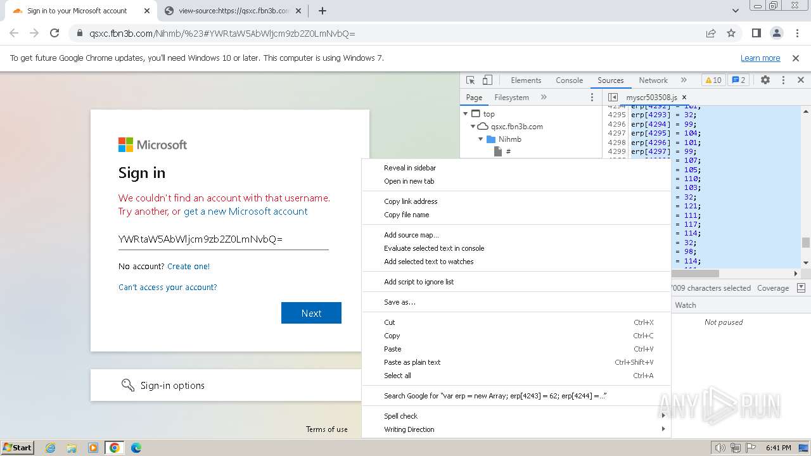
Task: Select Copy file name
Action: 516,215
